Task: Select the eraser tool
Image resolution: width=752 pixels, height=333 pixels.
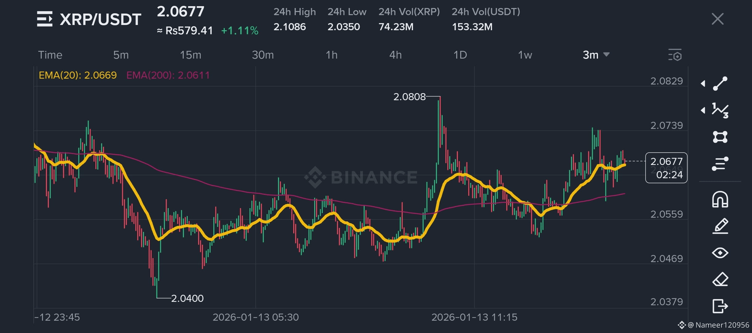Action: [x=720, y=279]
